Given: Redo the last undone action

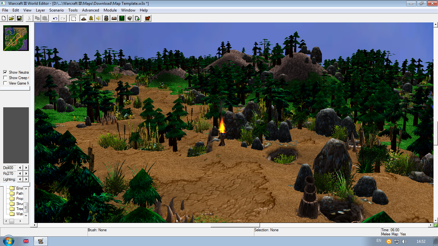Looking at the screenshot, I should [x=63, y=18].
